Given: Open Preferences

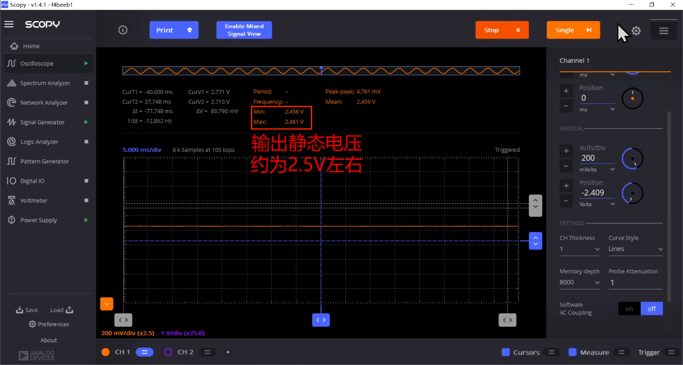Looking at the screenshot, I should pos(49,324).
